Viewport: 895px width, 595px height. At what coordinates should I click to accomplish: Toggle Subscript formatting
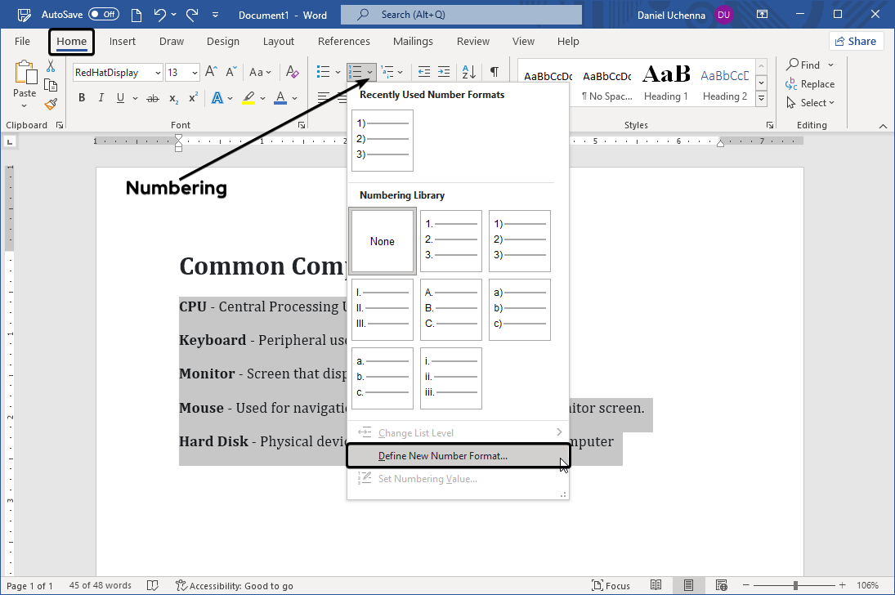click(x=173, y=98)
